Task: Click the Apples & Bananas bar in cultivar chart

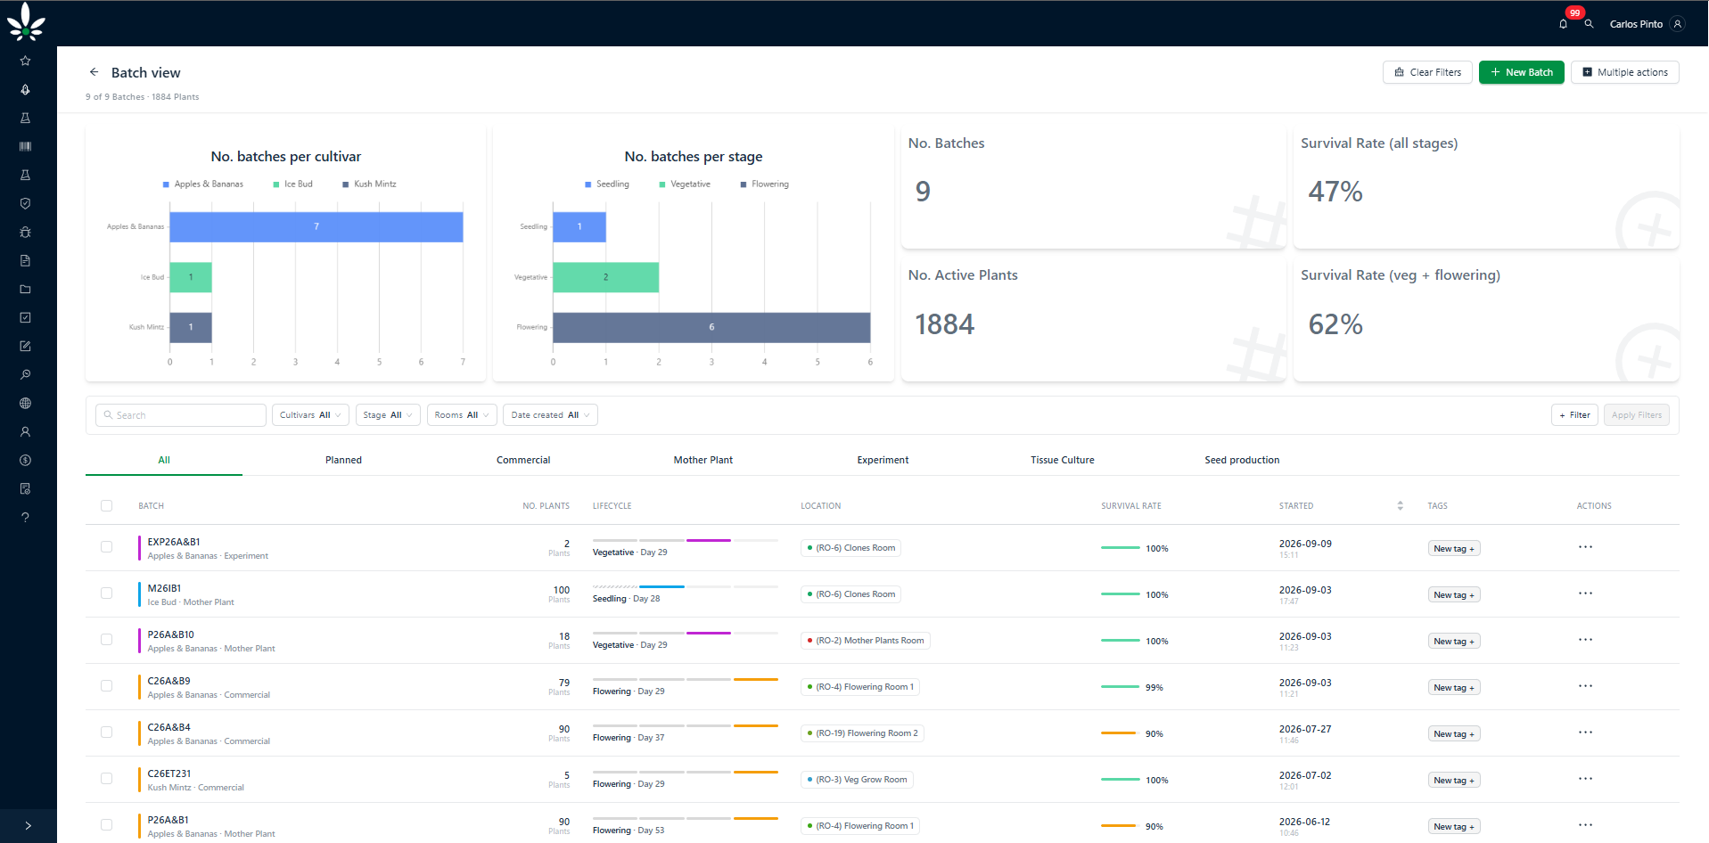Action: pos(316,227)
